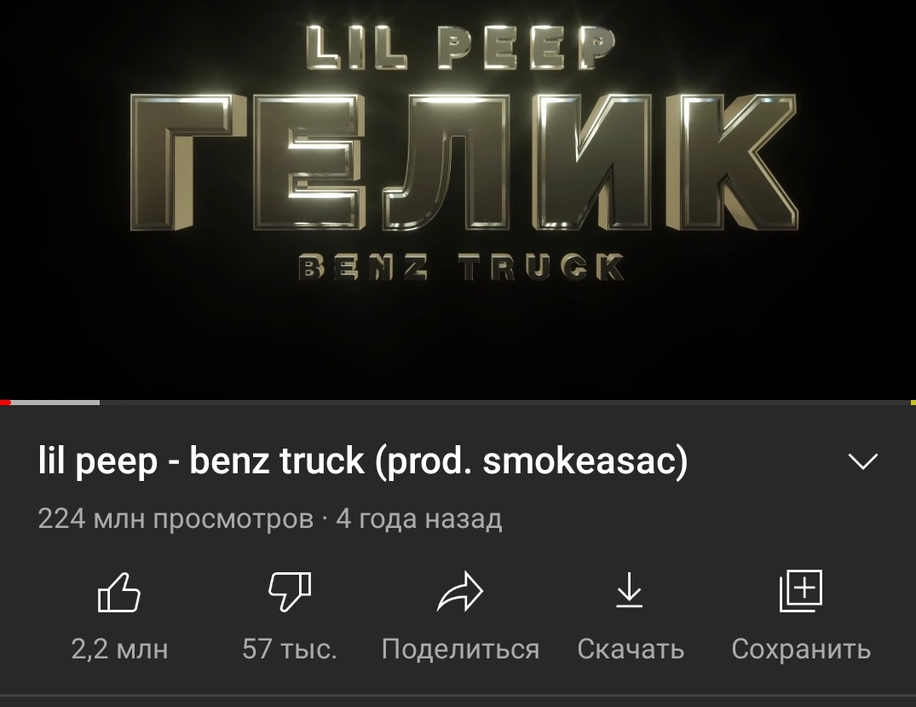Click the Поделиться label
The image size is (916, 707).
(460, 649)
